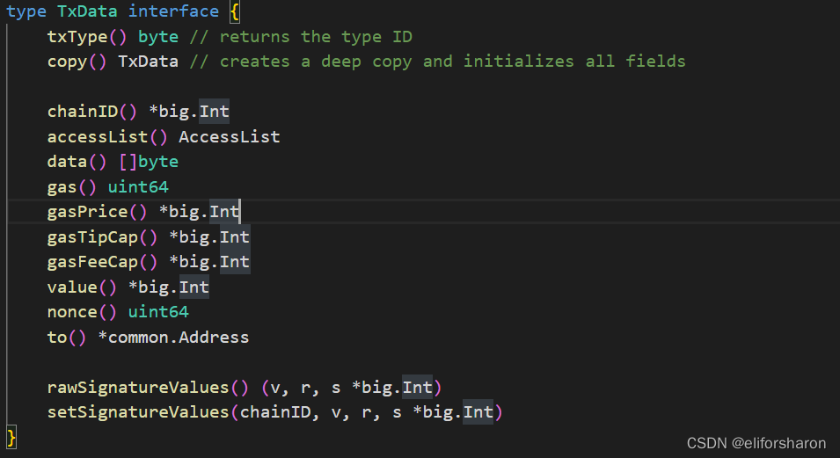Click the value method name
The image size is (840, 458).
tap(72, 287)
